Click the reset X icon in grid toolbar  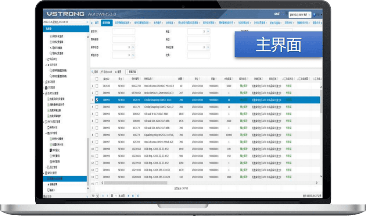coord(115,72)
